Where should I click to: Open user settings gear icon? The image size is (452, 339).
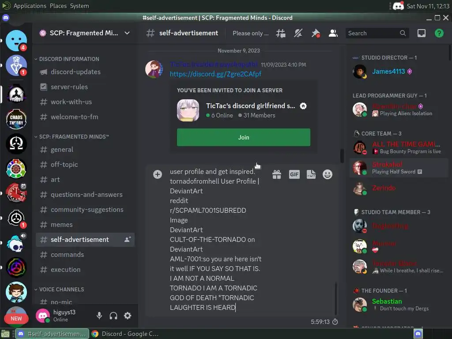[x=128, y=316]
